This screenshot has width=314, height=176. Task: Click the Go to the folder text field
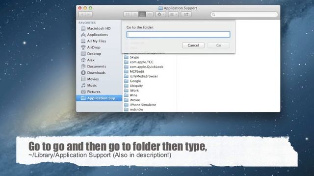pyautogui.click(x=178, y=35)
